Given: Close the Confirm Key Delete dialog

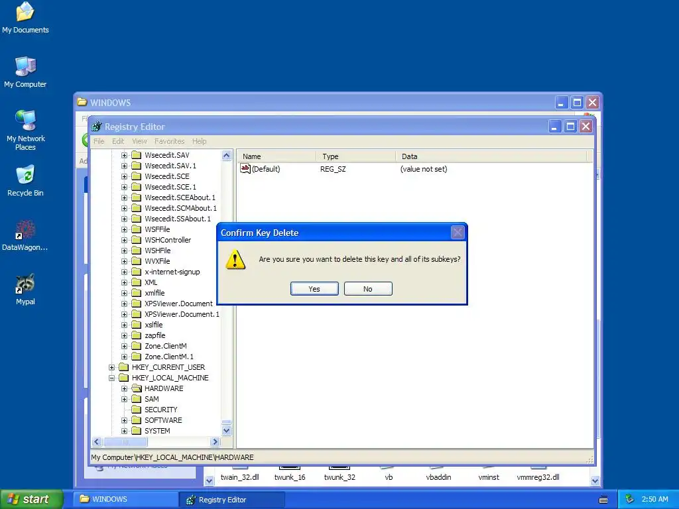Looking at the screenshot, I should tap(458, 233).
